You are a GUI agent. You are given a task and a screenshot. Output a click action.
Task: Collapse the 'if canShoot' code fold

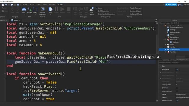pos(5,78)
